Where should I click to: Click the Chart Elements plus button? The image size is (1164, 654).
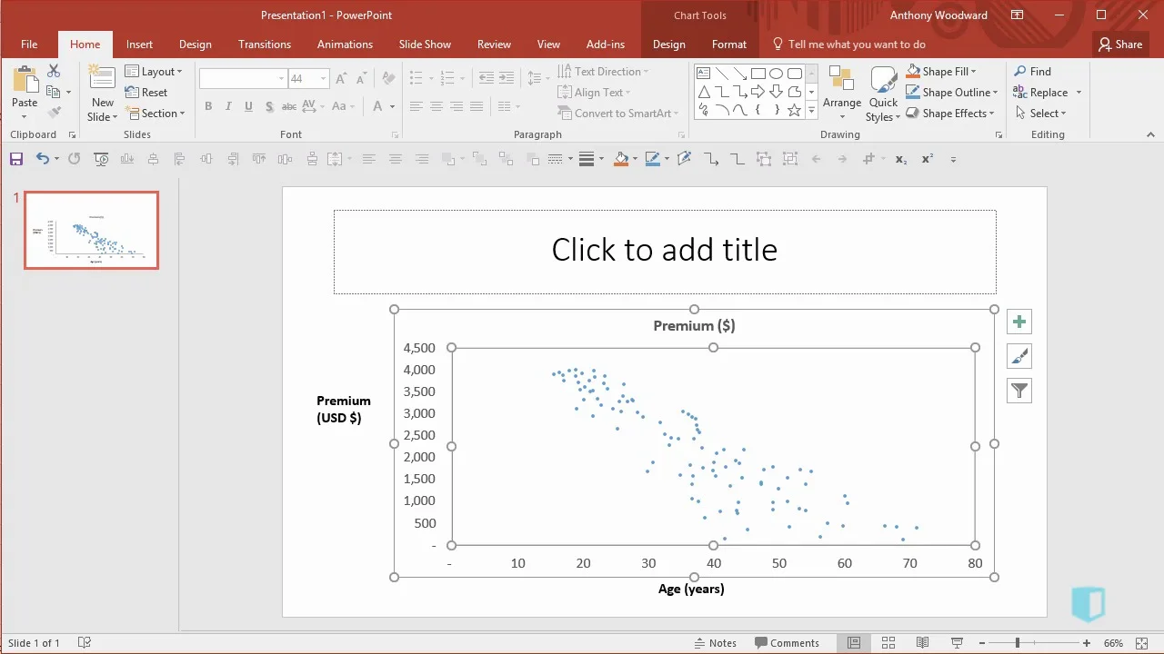click(1019, 322)
